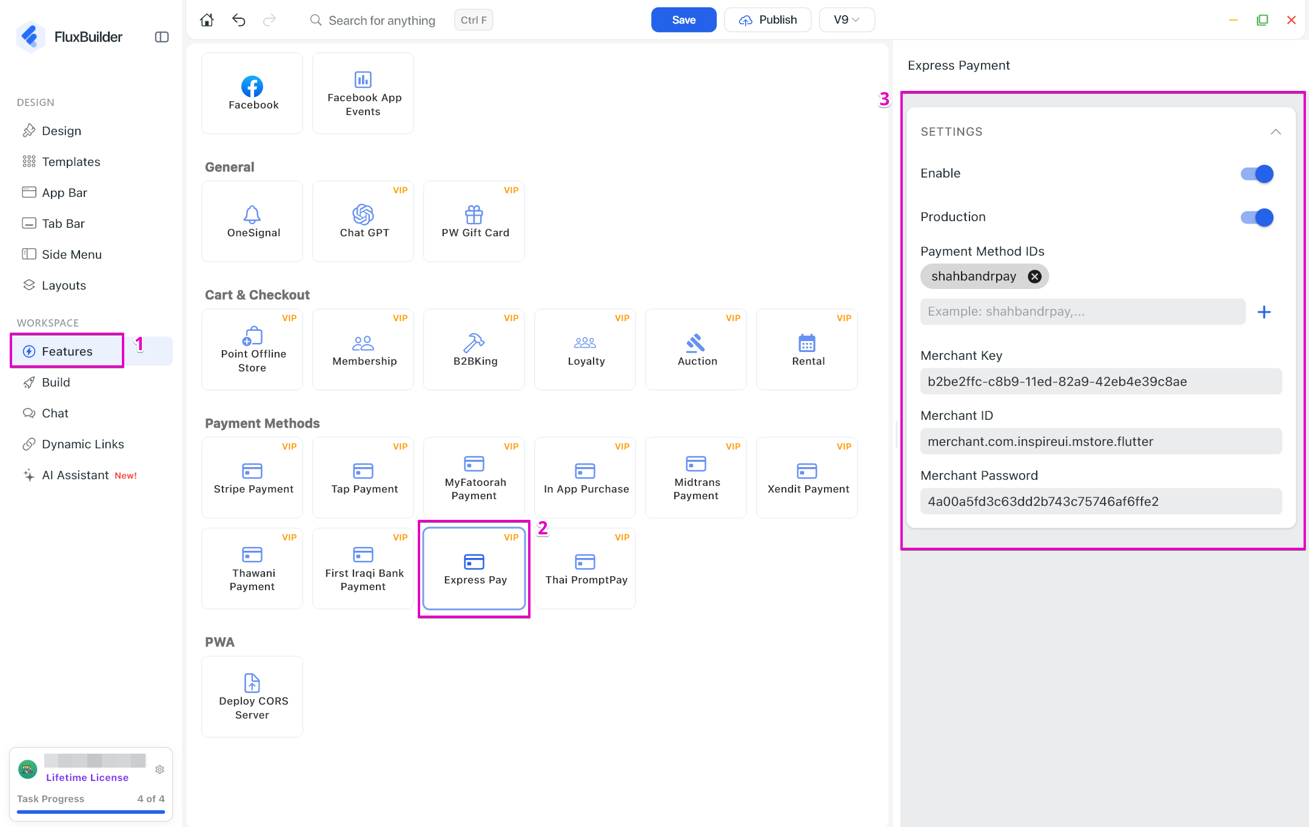The image size is (1309, 827).
Task: Click the Save button
Action: [x=684, y=20]
